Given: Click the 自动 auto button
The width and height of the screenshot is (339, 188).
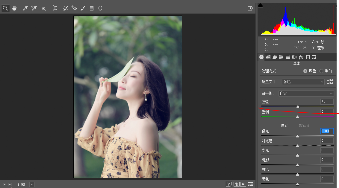Looking at the screenshot, I should pyautogui.click(x=285, y=126).
